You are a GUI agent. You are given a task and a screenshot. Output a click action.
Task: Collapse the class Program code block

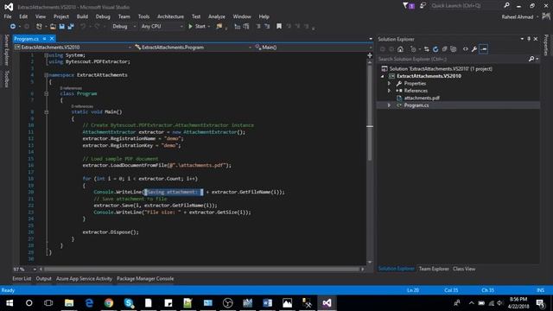click(46, 94)
